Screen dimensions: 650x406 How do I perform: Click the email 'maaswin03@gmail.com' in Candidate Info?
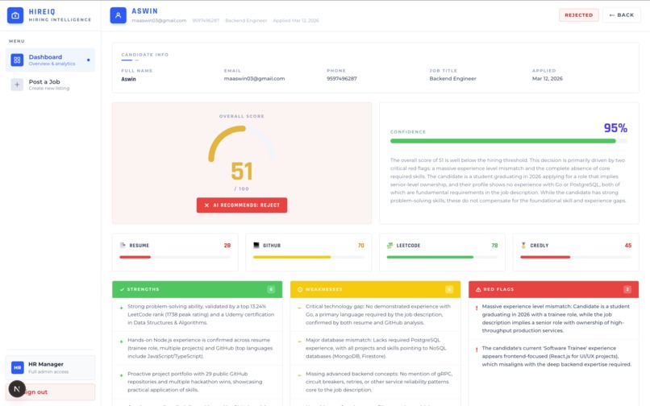pos(254,79)
